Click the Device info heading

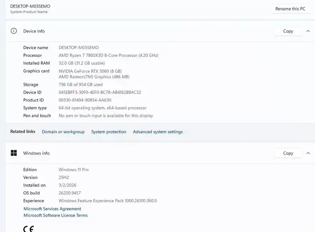click(x=34, y=31)
